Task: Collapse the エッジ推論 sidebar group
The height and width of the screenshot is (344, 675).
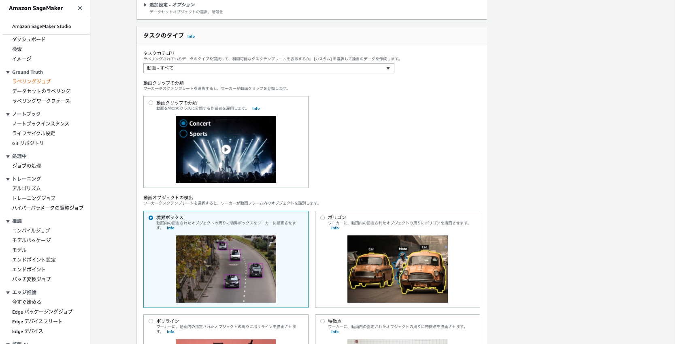Action: click(8, 293)
